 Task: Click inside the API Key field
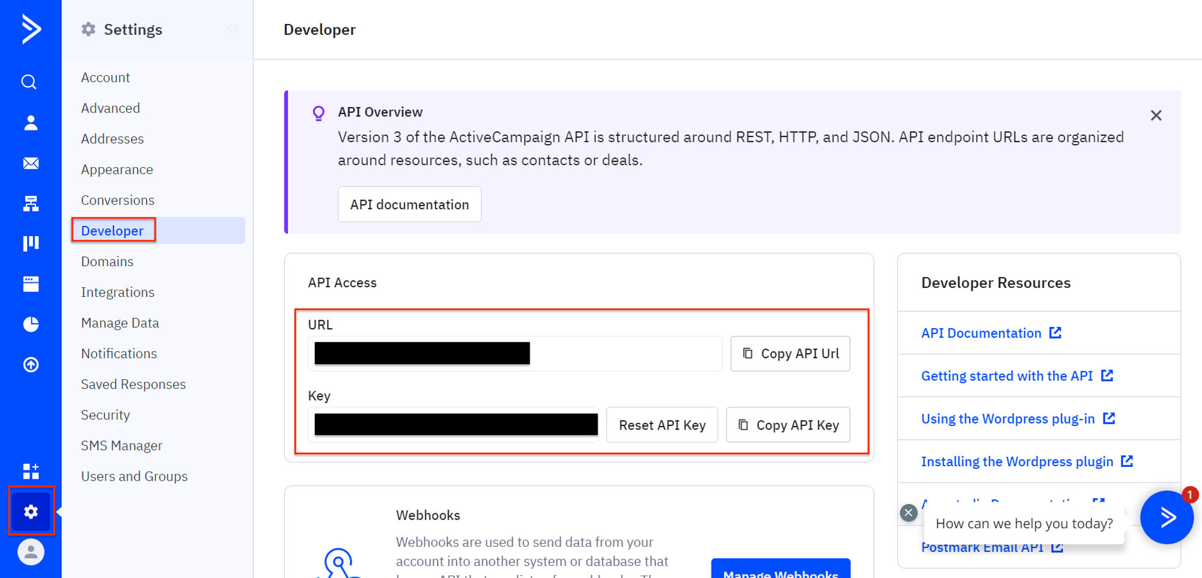(x=454, y=425)
